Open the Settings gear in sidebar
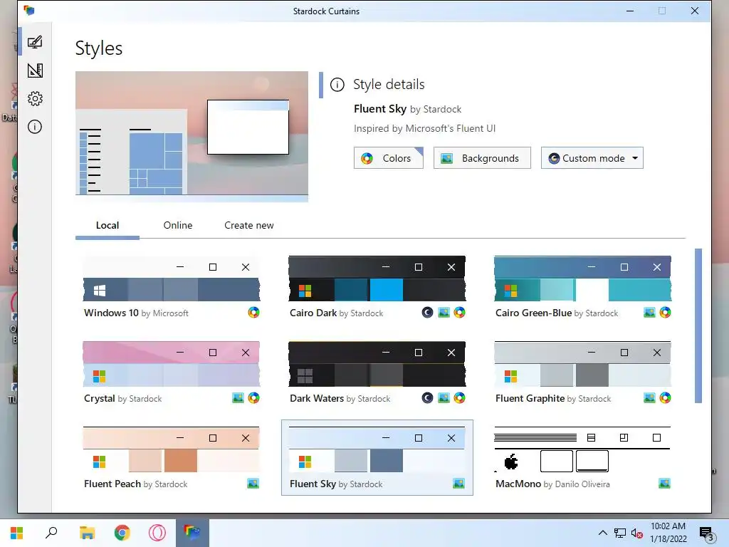This screenshot has height=547, width=729. click(x=35, y=98)
